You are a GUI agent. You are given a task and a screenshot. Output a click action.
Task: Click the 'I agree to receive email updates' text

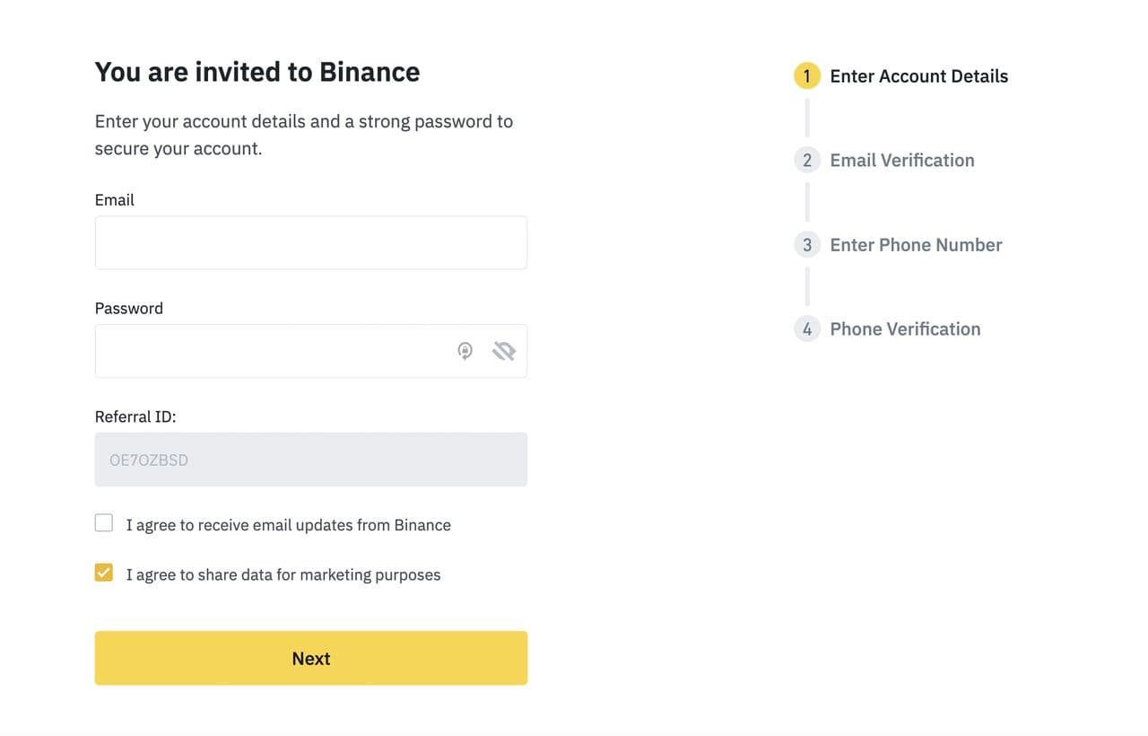(x=288, y=525)
